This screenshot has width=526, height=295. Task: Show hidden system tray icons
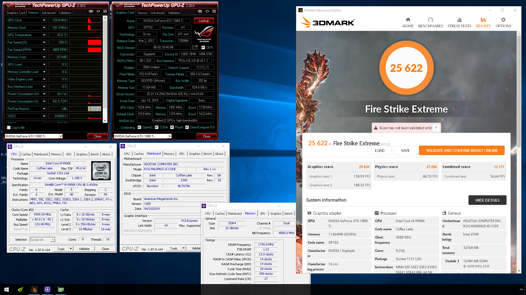coord(521,290)
